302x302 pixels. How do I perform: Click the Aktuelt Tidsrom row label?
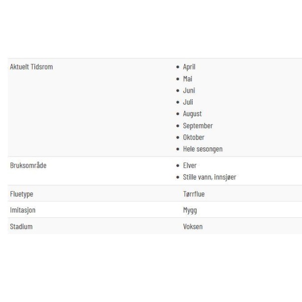click(31, 67)
